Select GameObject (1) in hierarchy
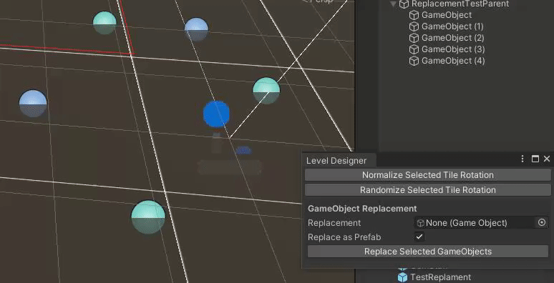 click(452, 26)
